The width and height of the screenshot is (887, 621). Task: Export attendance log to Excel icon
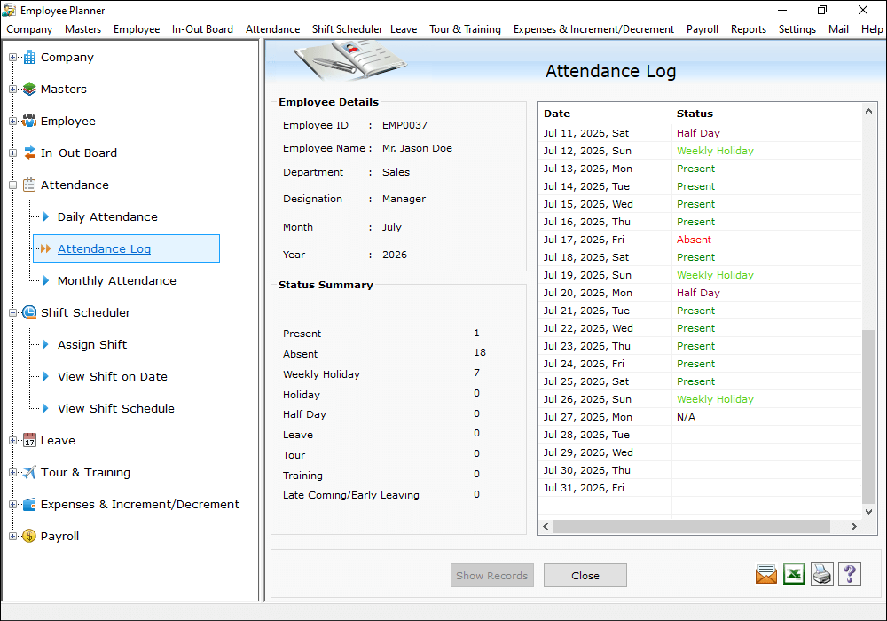(794, 575)
